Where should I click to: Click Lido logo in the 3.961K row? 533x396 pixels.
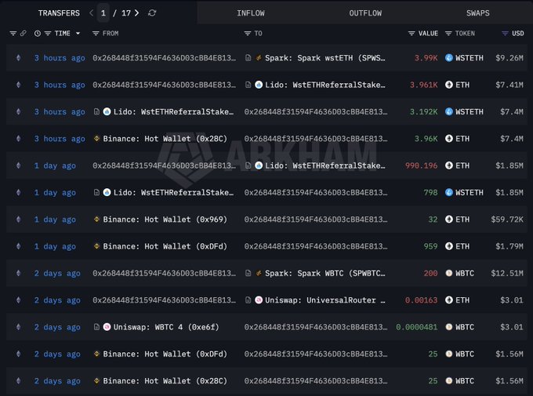tap(259, 85)
